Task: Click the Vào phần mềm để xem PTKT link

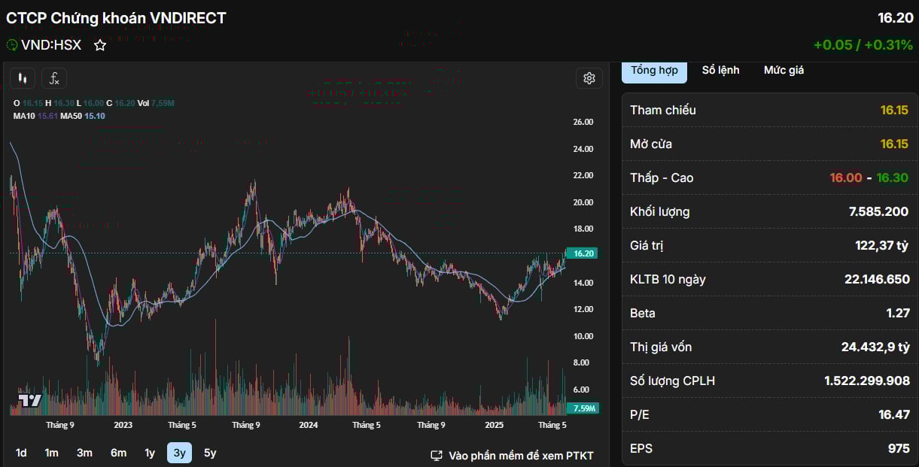Action: pos(521,456)
